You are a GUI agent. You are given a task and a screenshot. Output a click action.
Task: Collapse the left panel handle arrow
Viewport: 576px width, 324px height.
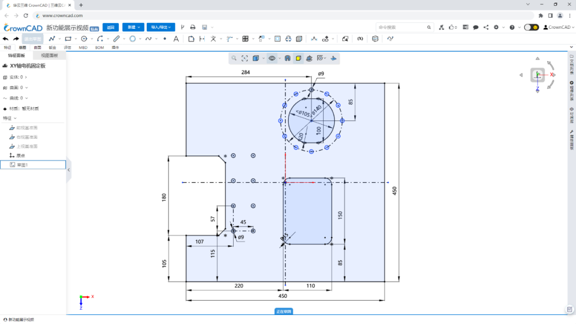pyautogui.click(x=69, y=170)
